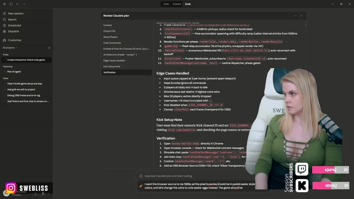Switch to the Chat tab
The image size is (354, 199).
(x=166, y=4)
